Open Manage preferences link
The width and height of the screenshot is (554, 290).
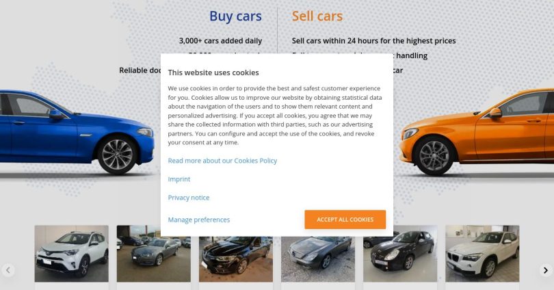199,220
